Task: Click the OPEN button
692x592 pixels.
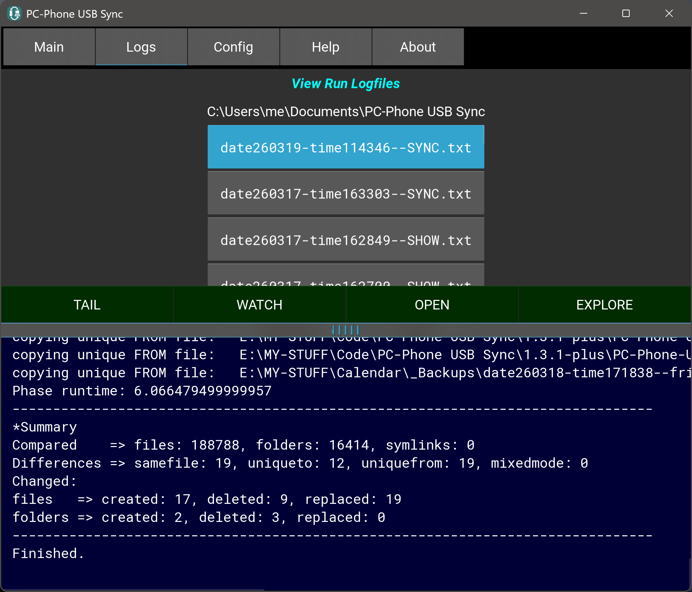Action: click(432, 305)
